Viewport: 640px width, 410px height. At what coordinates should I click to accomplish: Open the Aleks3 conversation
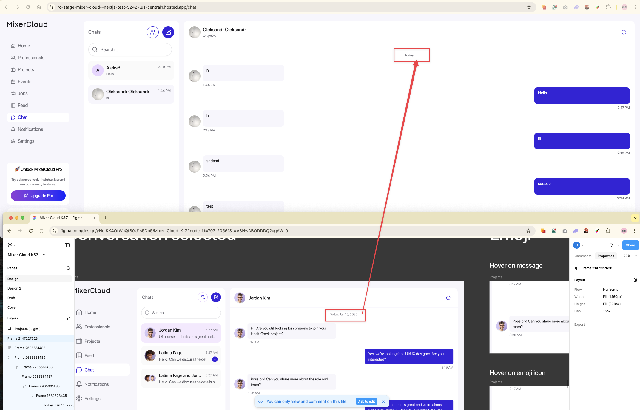(x=131, y=70)
